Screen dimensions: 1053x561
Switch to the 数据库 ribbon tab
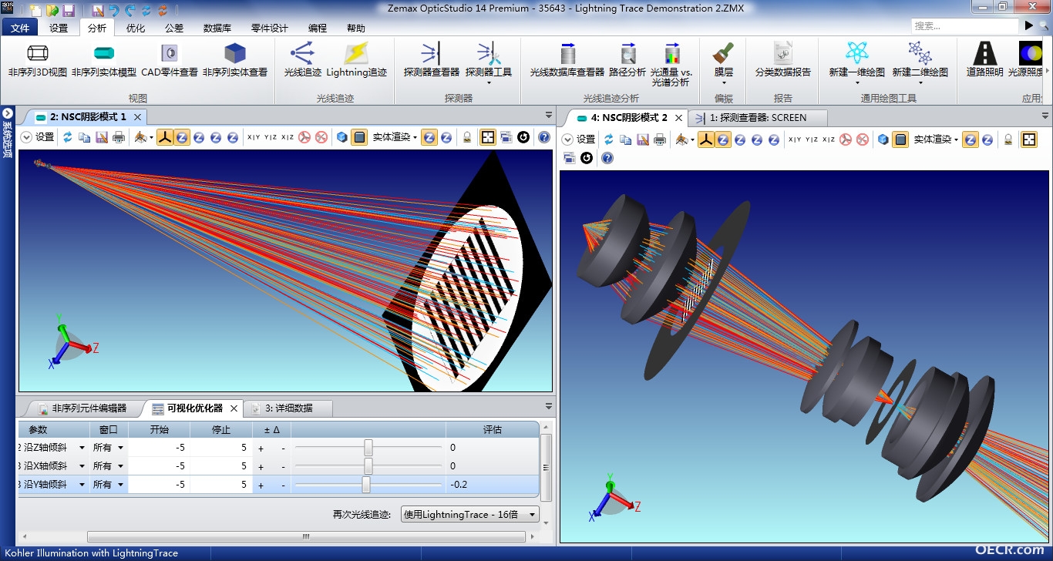click(217, 28)
